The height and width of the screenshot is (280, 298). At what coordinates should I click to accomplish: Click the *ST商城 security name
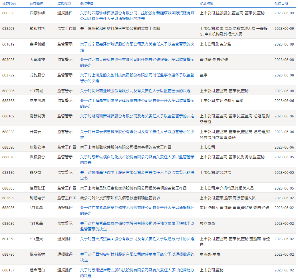pos(36,91)
